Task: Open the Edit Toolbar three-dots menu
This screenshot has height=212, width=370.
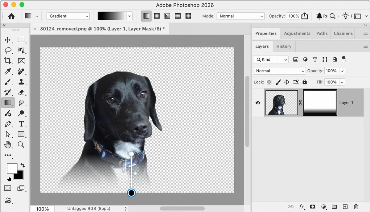Action: [8, 155]
